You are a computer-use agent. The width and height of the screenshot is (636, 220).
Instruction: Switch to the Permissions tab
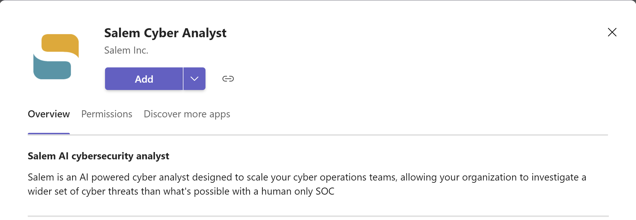(107, 114)
